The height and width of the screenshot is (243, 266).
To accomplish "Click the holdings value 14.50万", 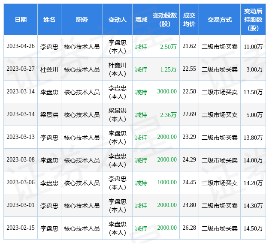I will point(253,228).
